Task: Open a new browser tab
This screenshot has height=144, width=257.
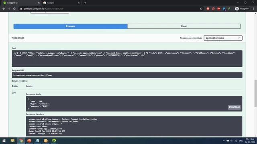Action: pyautogui.click(x=85, y=3)
